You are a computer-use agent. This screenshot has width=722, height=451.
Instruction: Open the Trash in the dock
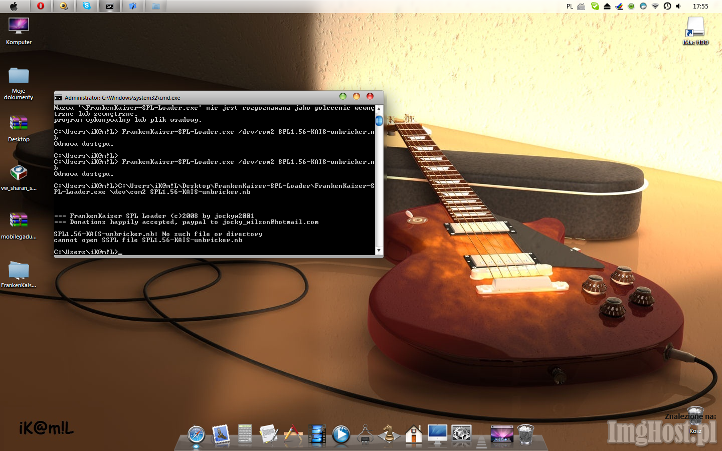pyautogui.click(x=526, y=434)
